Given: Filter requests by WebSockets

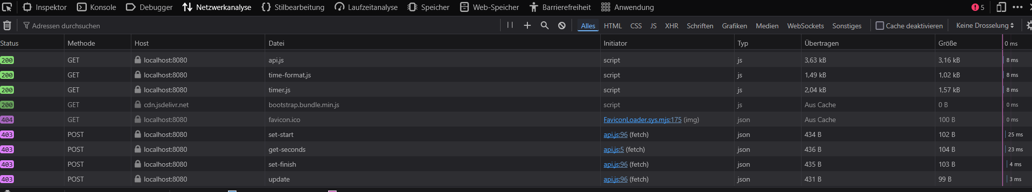Looking at the screenshot, I should [x=805, y=26].
